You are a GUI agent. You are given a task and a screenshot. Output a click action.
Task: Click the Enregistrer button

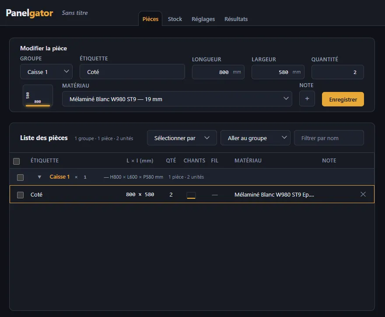coord(343,99)
